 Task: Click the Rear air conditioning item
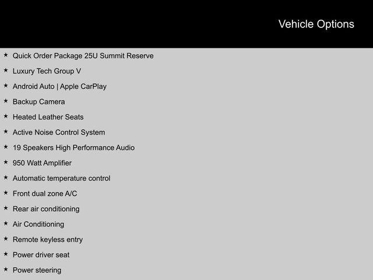coord(46,209)
